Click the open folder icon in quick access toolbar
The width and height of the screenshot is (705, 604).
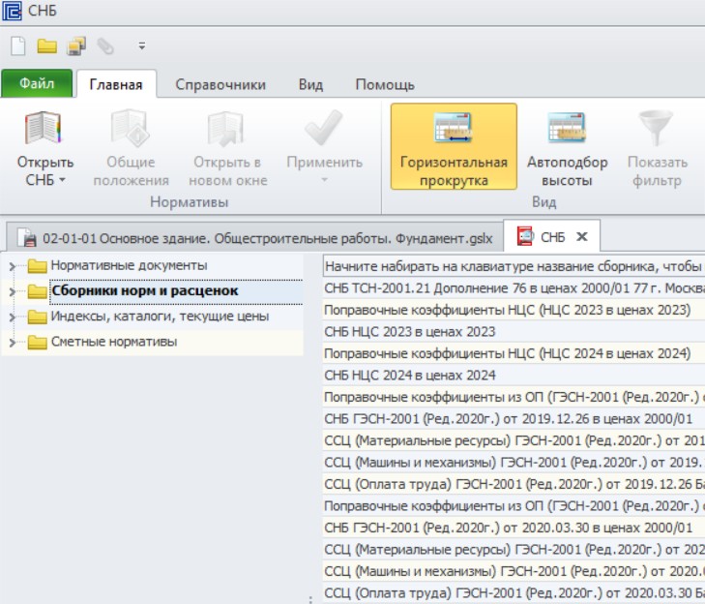point(46,45)
